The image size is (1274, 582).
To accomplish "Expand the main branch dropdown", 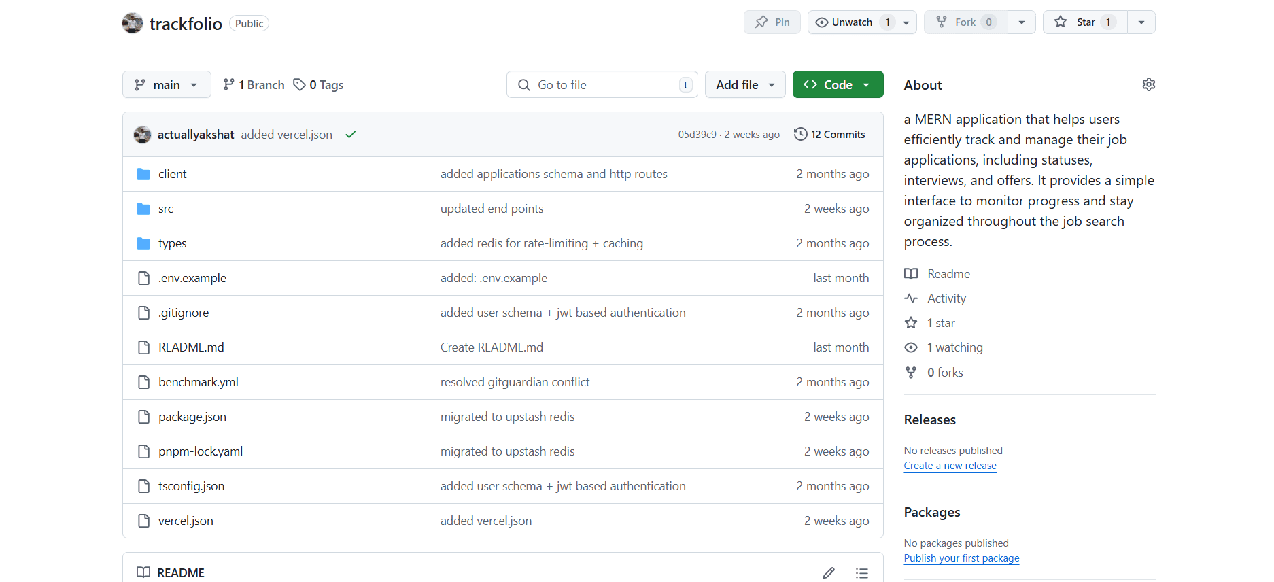I will (x=167, y=85).
